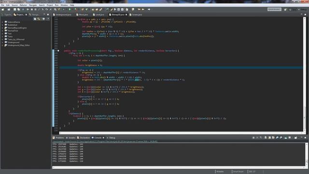The height and width of the screenshot is (174, 309).
Task: Open the Problems tab
Action: 58,138
